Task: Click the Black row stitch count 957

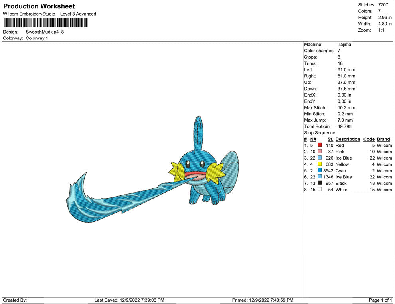Action: click(330, 183)
